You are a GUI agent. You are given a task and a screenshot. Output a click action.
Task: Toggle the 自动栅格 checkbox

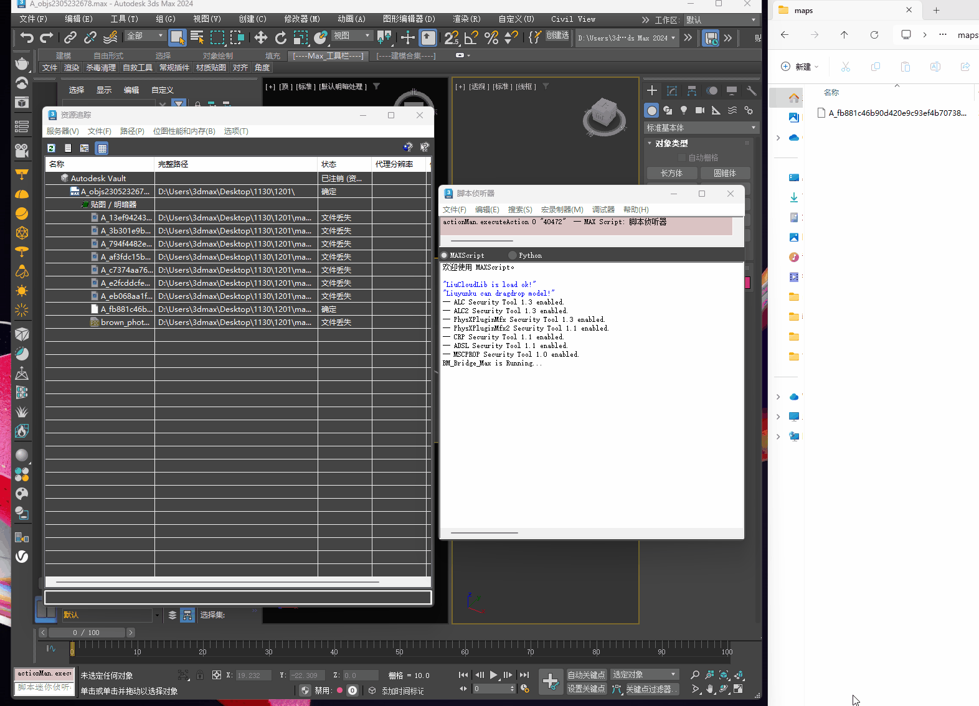click(682, 158)
